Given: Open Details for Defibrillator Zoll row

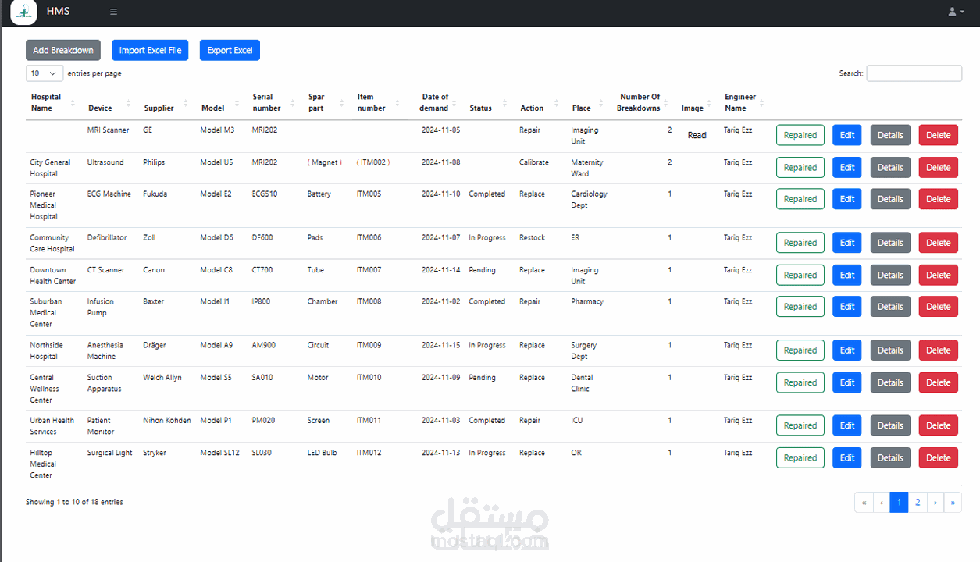Looking at the screenshot, I should (890, 243).
